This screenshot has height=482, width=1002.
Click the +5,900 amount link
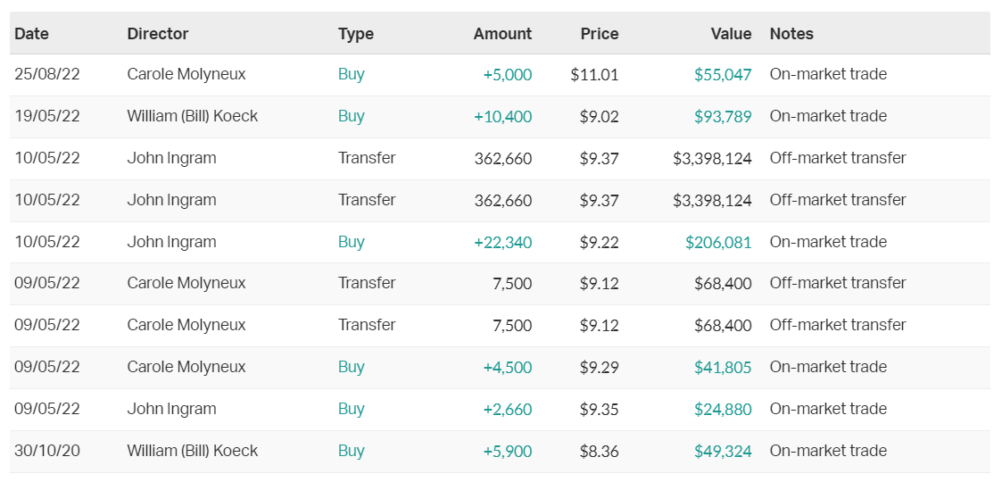pyautogui.click(x=507, y=451)
